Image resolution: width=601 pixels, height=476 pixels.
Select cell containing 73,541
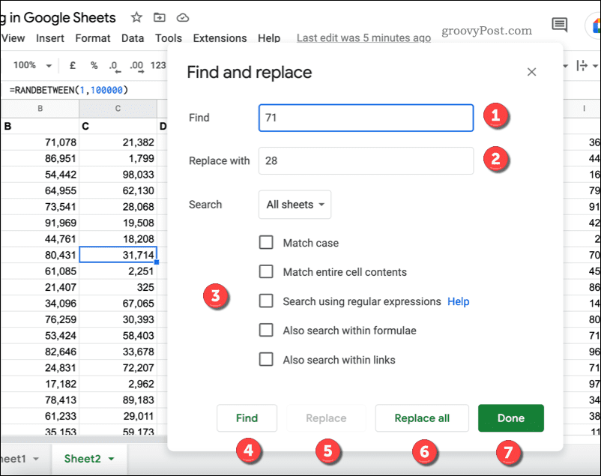[x=40, y=207]
